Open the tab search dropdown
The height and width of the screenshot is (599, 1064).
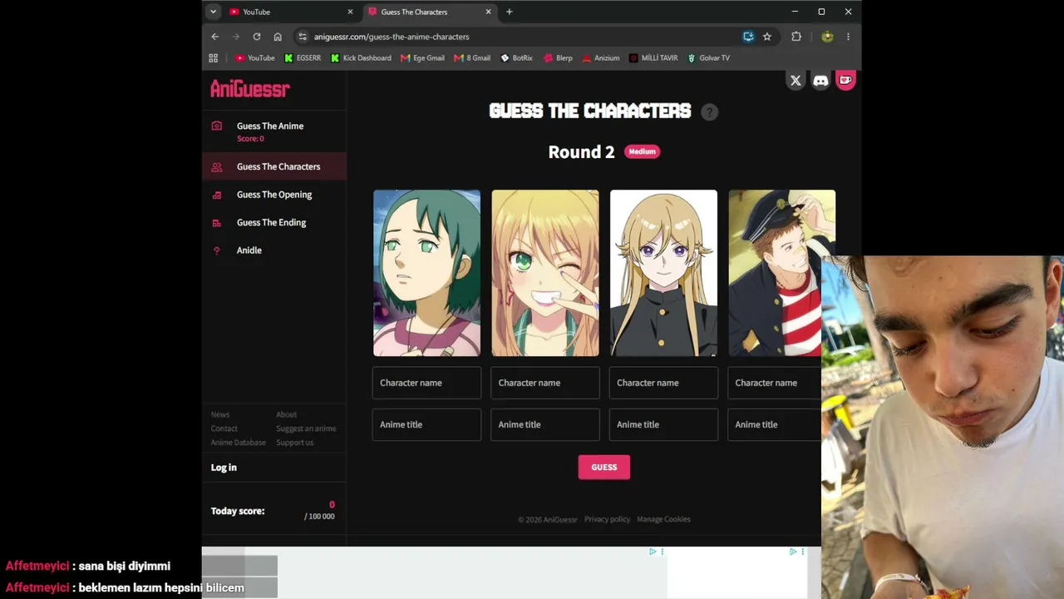[x=214, y=12]
